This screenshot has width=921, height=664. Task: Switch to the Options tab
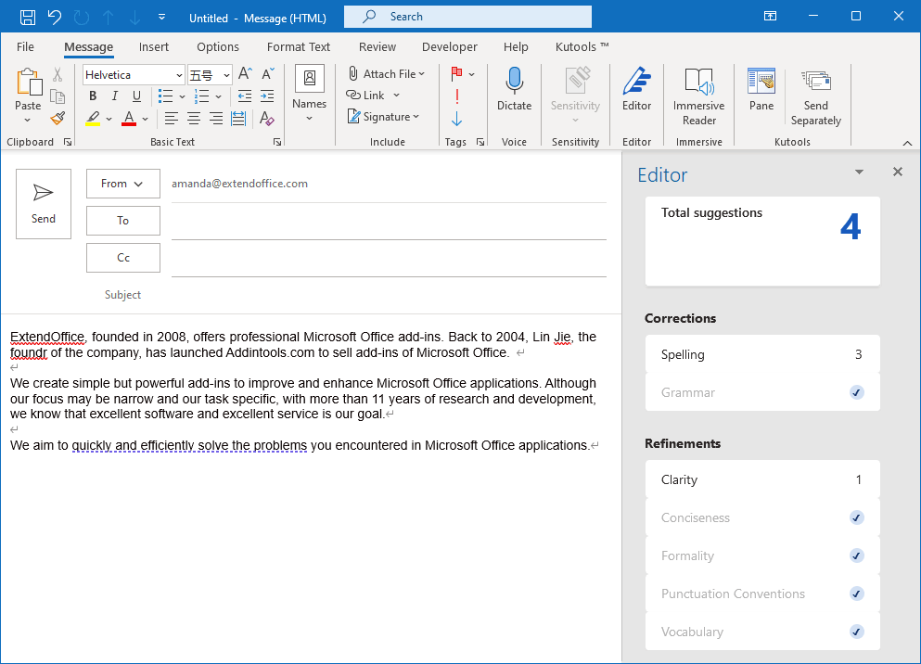[218, 47]
